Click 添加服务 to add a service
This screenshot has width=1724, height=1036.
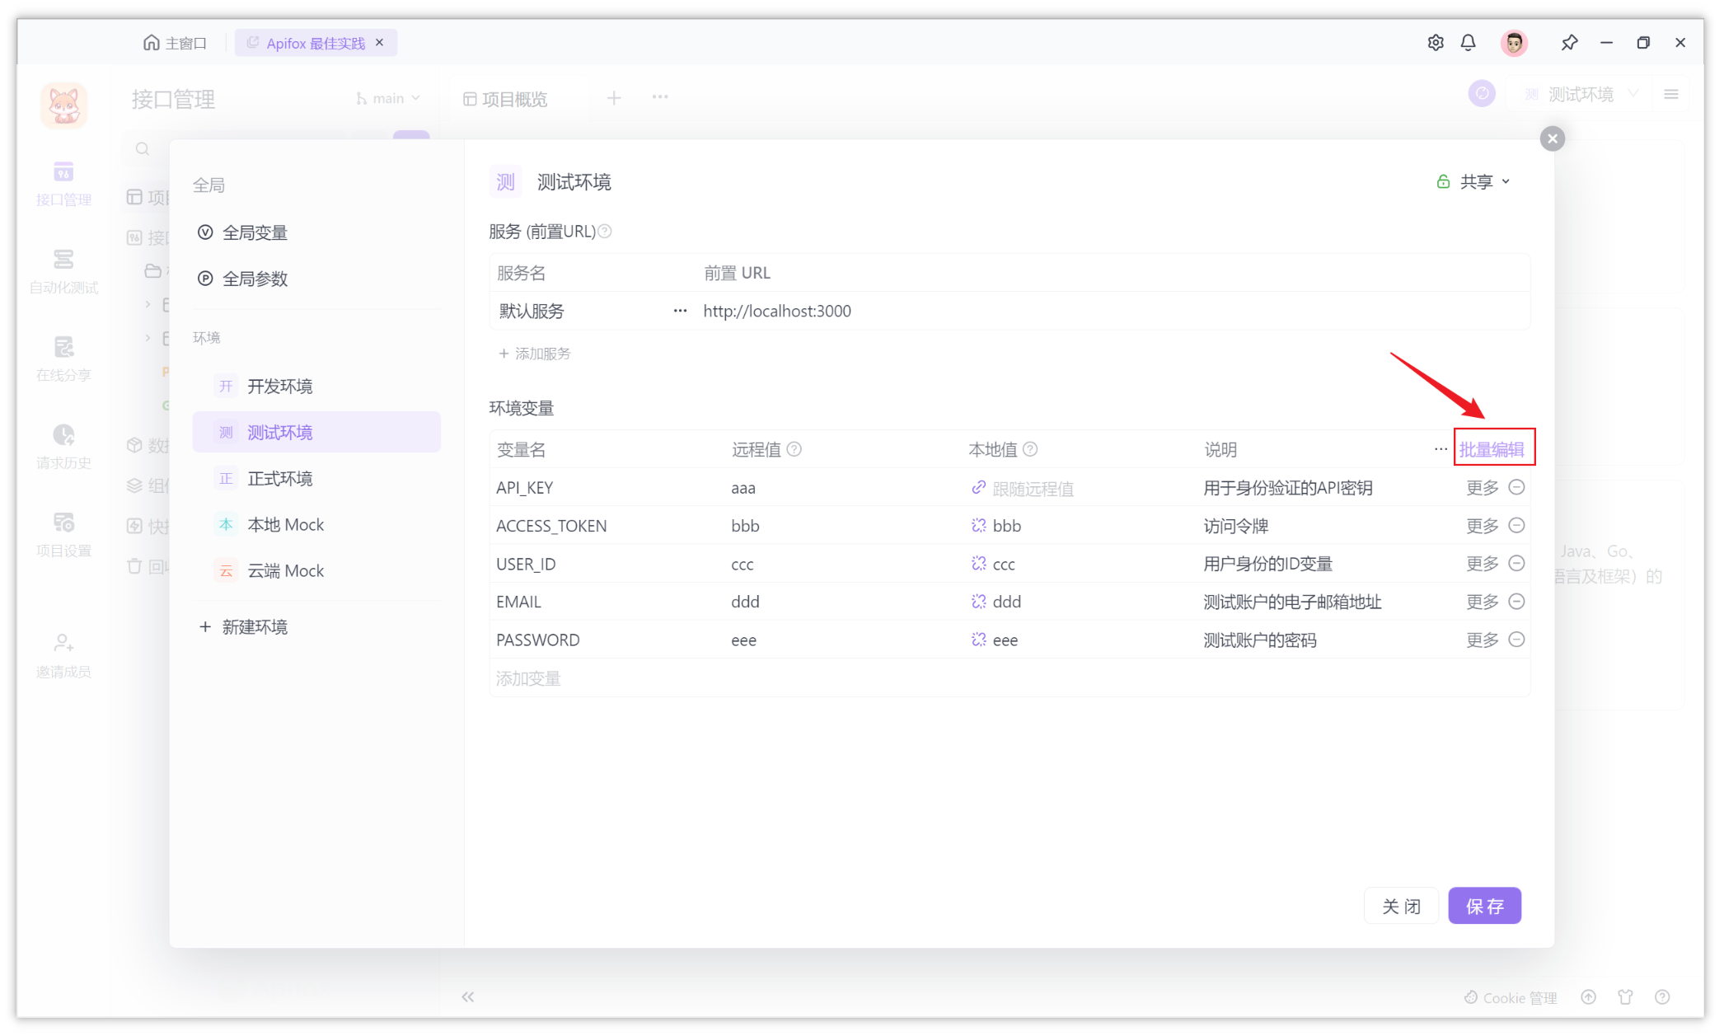[535, 354]
